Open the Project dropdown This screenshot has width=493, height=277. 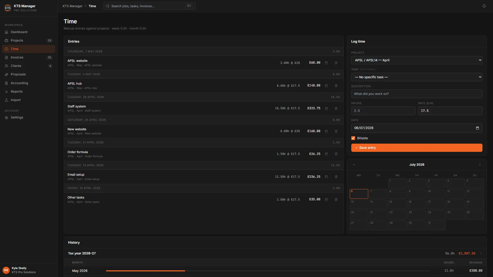[x=416, y=60]
